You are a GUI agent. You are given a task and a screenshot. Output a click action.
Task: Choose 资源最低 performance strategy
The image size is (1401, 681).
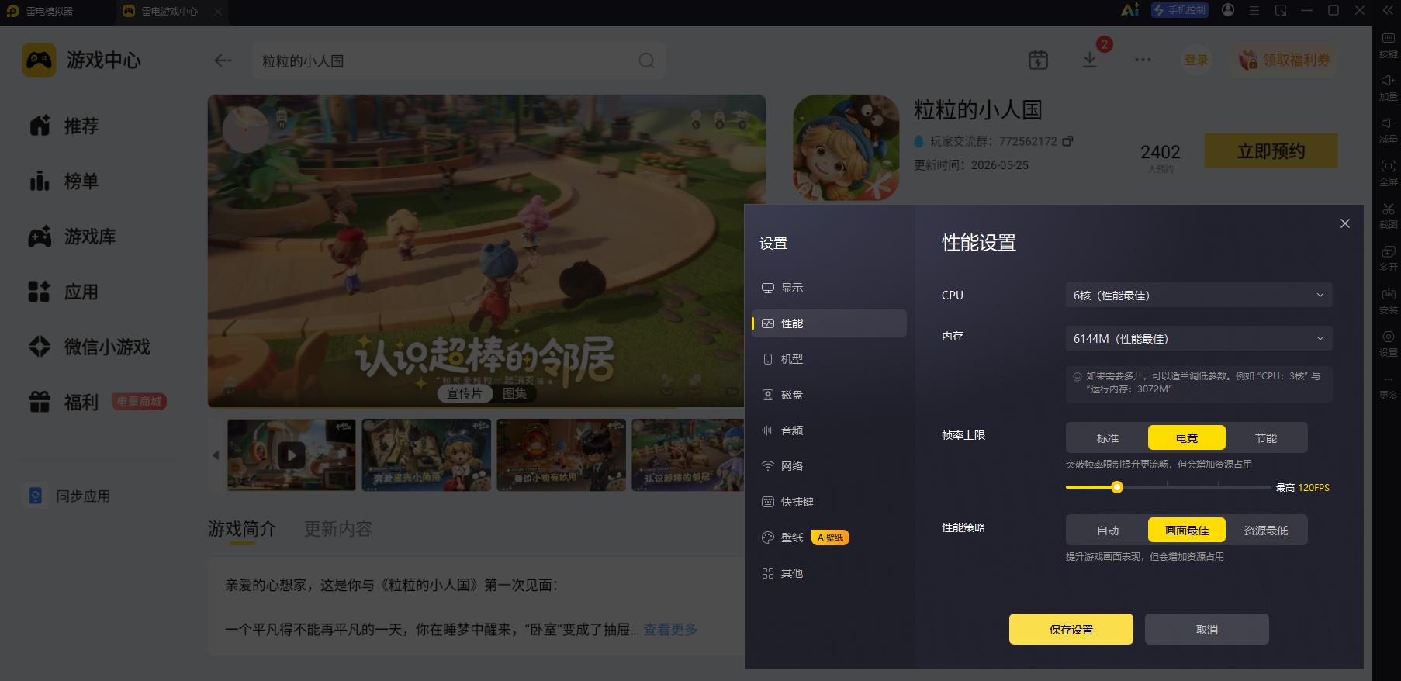[x=1265, y=530]
